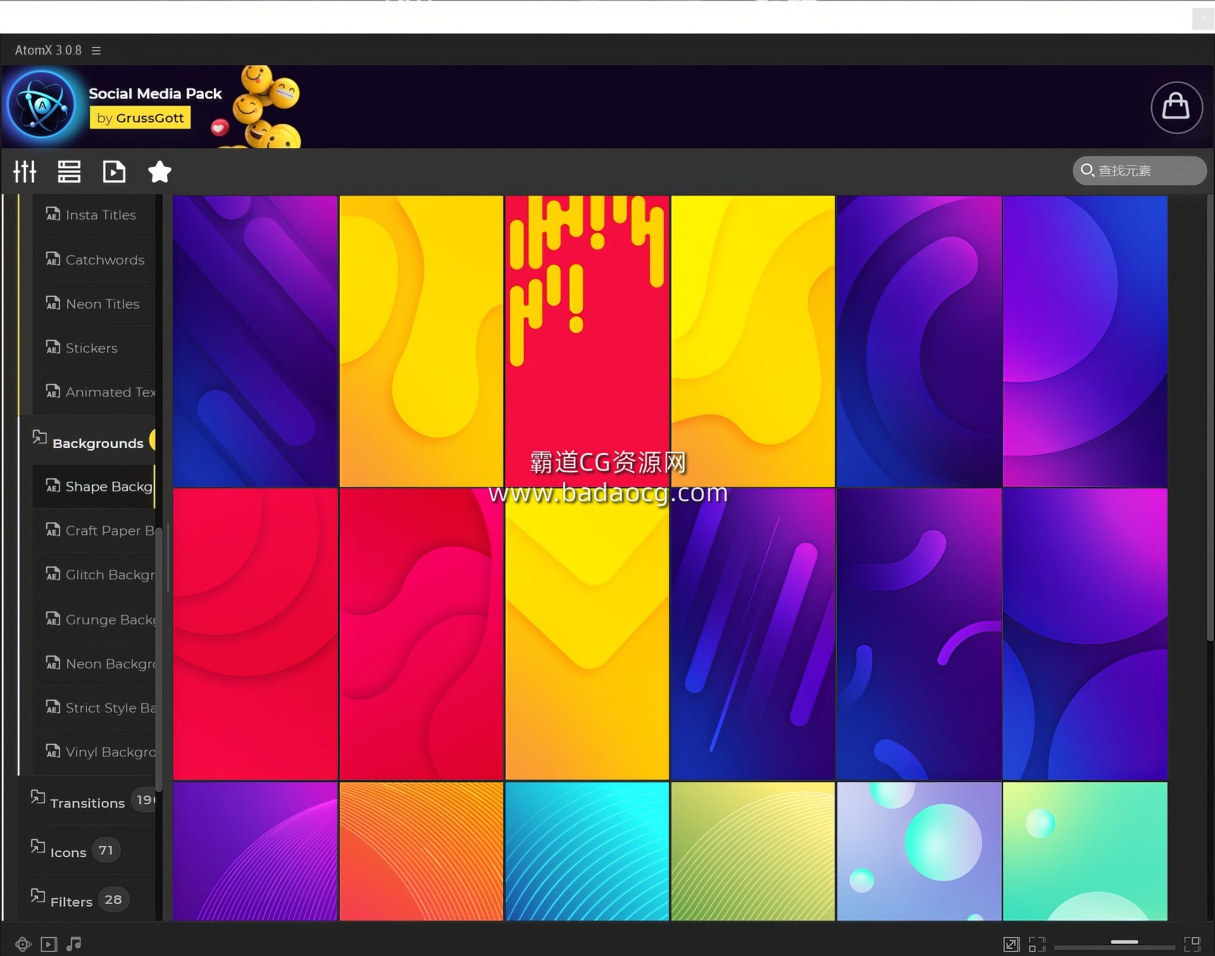Viewport: 1215px width, 956px height.
Task: Show favorites with the star icon
Action: (159, 171)
